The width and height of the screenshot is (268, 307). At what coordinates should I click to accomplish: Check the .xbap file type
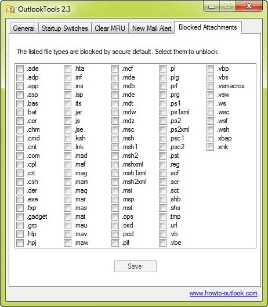[210, 139]
